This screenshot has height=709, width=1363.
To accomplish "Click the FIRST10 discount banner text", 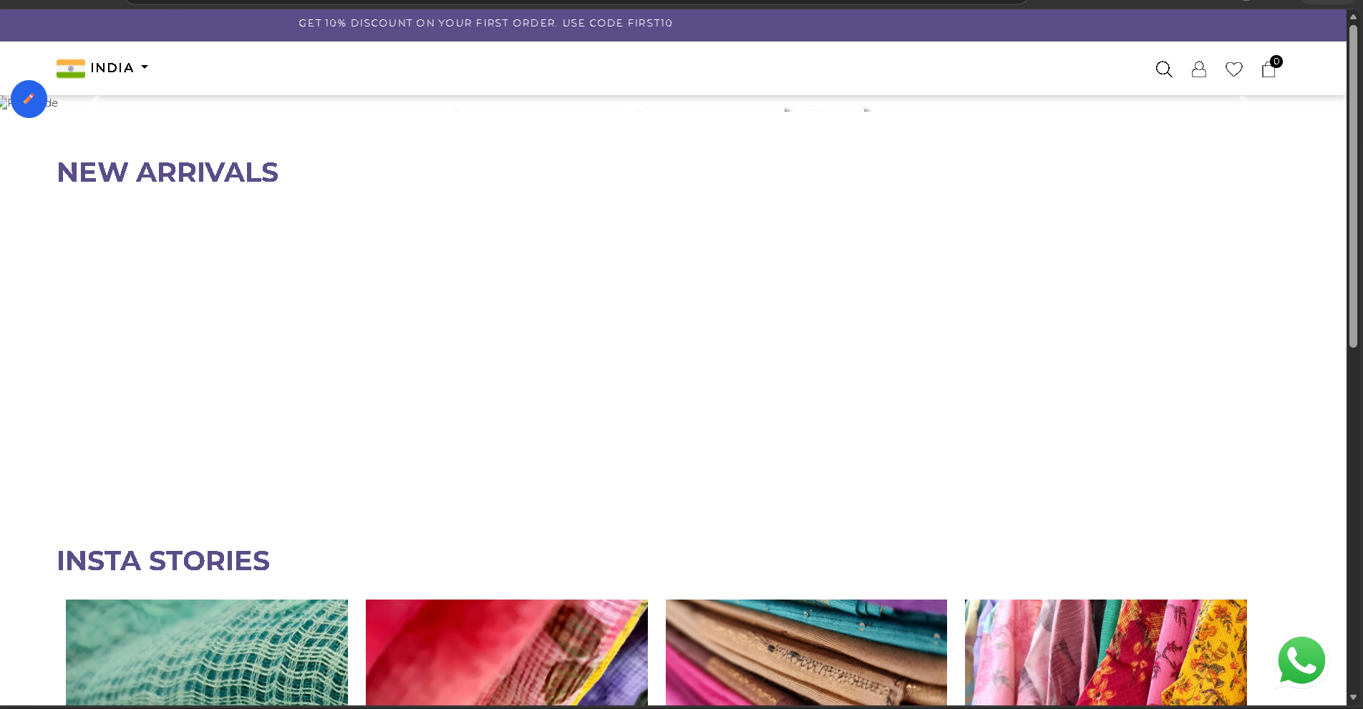I will (x=485, y=23).
